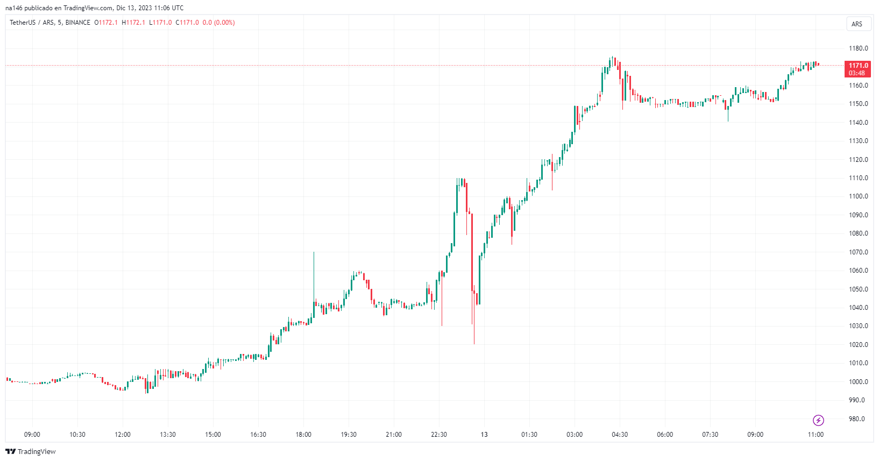Image resolution: width=879 pixels, height=461 pixels.
Task: Click the purple lightning bolt icon
Action: [818, 420]
